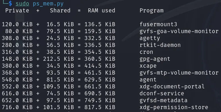Click the Shared column header
The image size is (221, 112).
click(60, 10)
